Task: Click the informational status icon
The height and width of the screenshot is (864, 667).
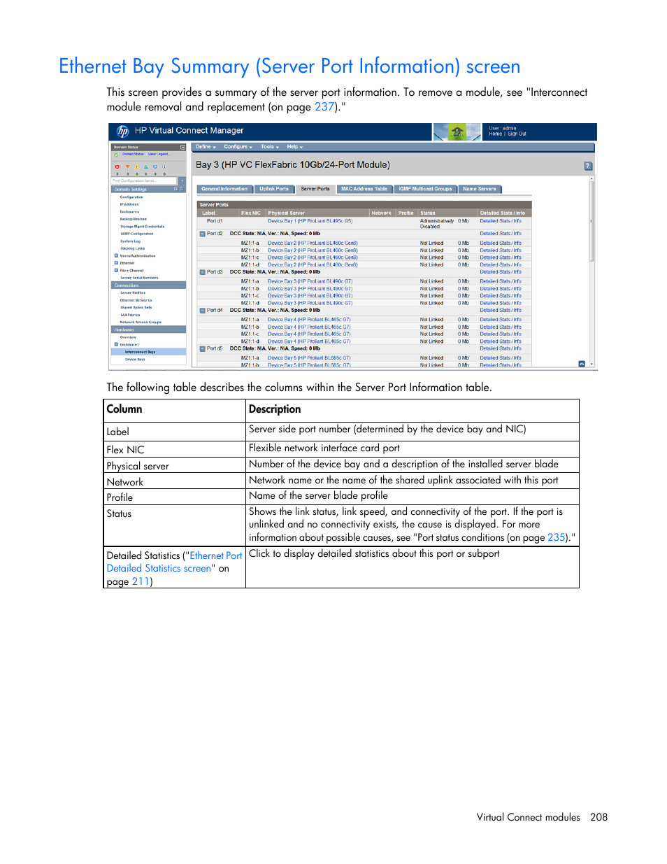Action: (164, 167)
